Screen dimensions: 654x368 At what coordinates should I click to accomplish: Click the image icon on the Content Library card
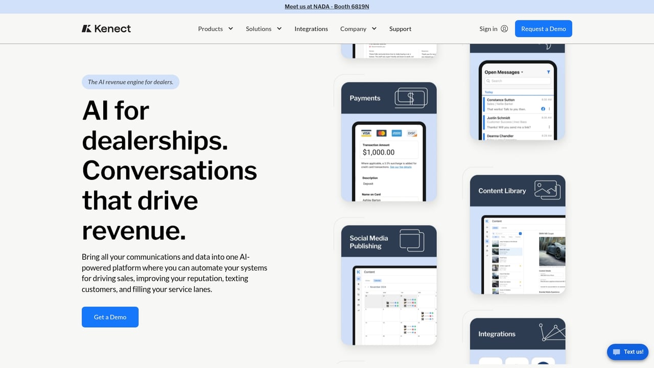pyautogui.click(x=547, y=190)
